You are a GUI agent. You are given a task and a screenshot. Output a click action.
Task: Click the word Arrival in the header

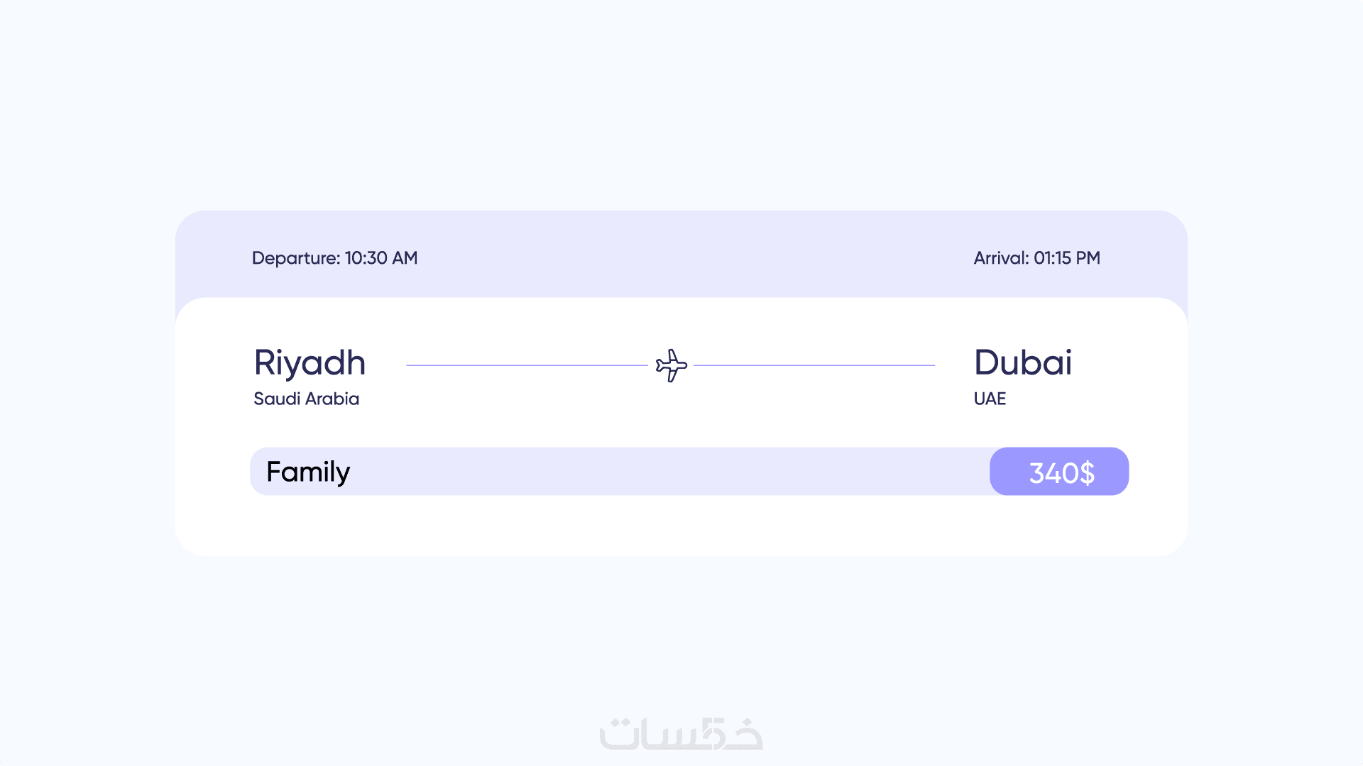point(1000,258)
